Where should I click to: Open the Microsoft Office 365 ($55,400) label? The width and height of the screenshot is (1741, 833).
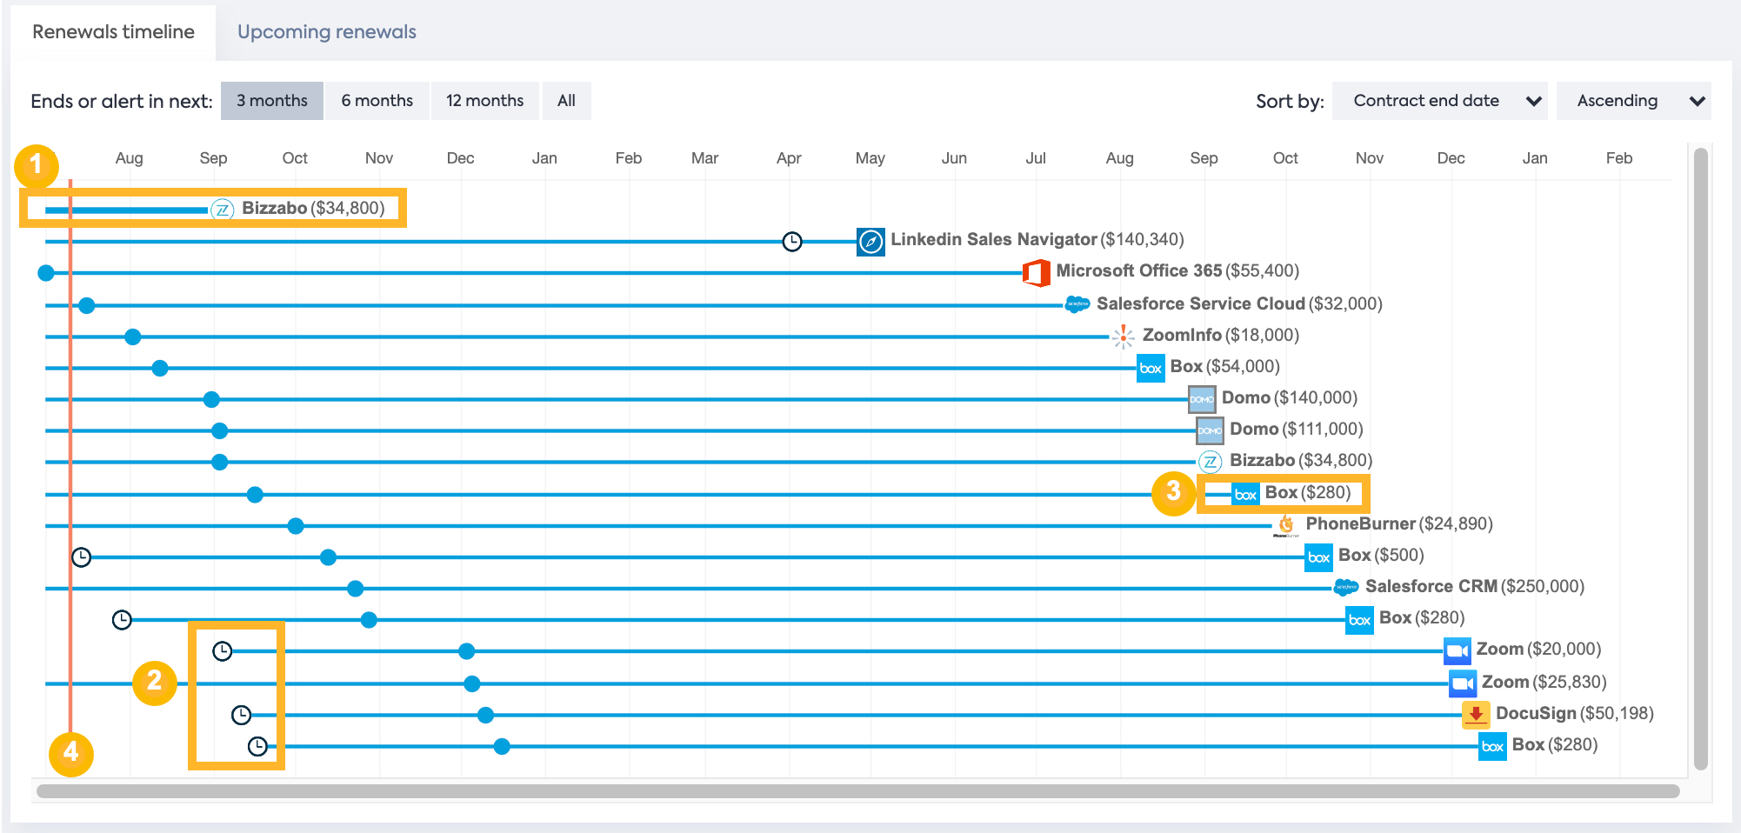click(1177, 270)
